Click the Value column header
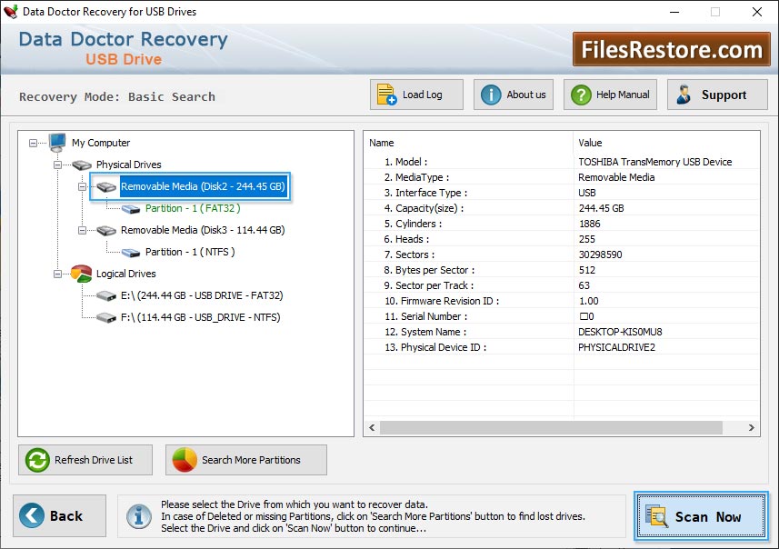779x549 pixels. [590, 143]
